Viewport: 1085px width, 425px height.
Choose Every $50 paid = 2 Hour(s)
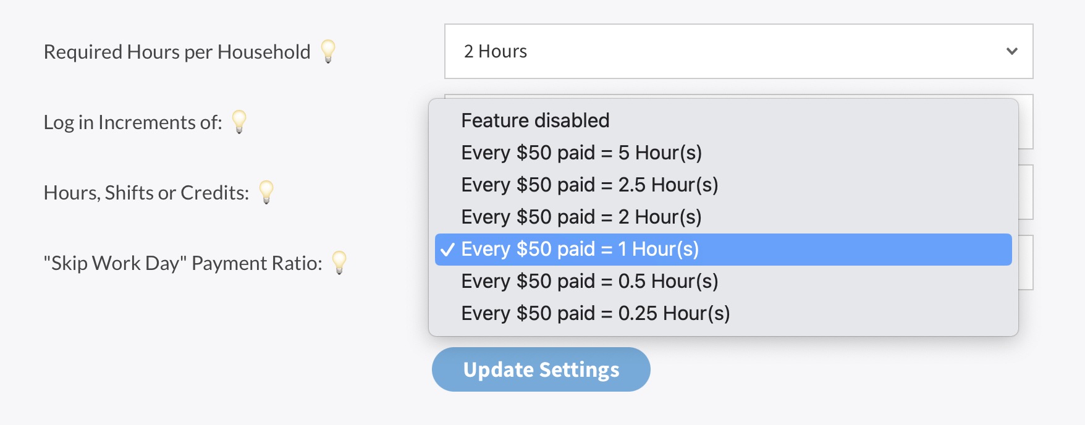[581, 217]
